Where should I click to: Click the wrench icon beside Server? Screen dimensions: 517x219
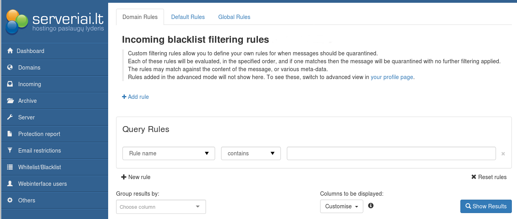[10, 117]
